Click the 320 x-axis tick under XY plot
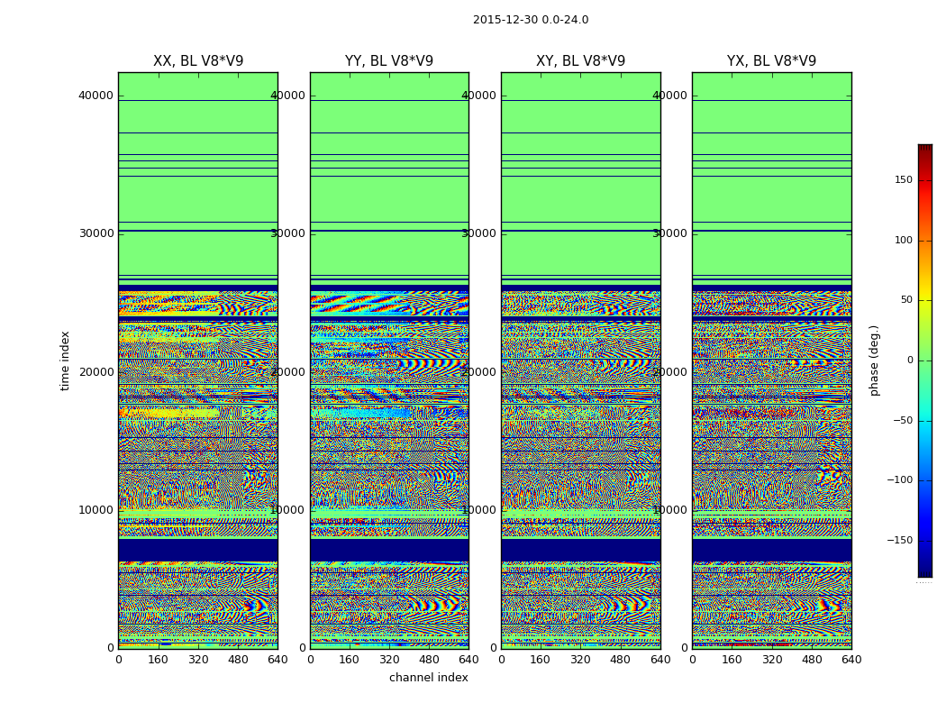The height and width of the screenshot is (721, 946). click(x=580, y=660)
